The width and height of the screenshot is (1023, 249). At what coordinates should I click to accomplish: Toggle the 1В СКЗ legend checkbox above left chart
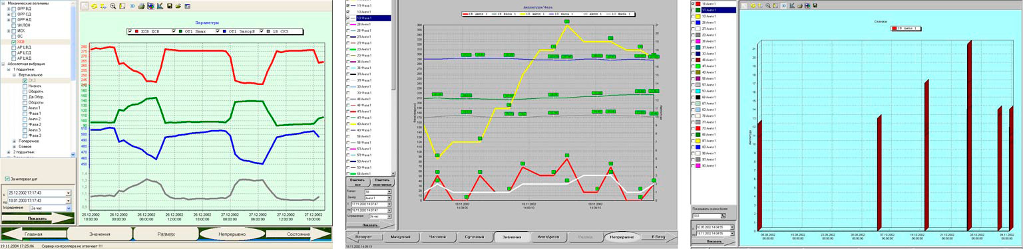[x=261, y=31]
